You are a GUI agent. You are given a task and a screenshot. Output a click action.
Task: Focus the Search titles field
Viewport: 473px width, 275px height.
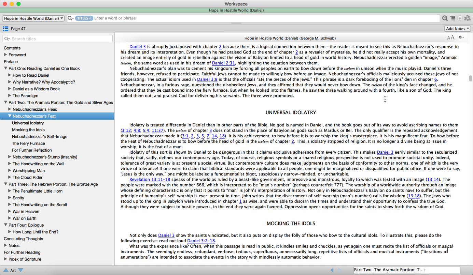point(57,39)
